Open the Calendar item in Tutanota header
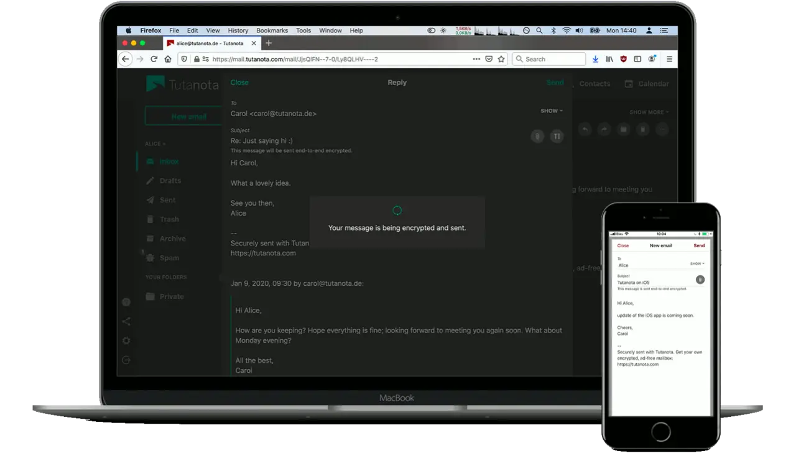The height and width of the screenshot is (456, 796). [647, 84]
